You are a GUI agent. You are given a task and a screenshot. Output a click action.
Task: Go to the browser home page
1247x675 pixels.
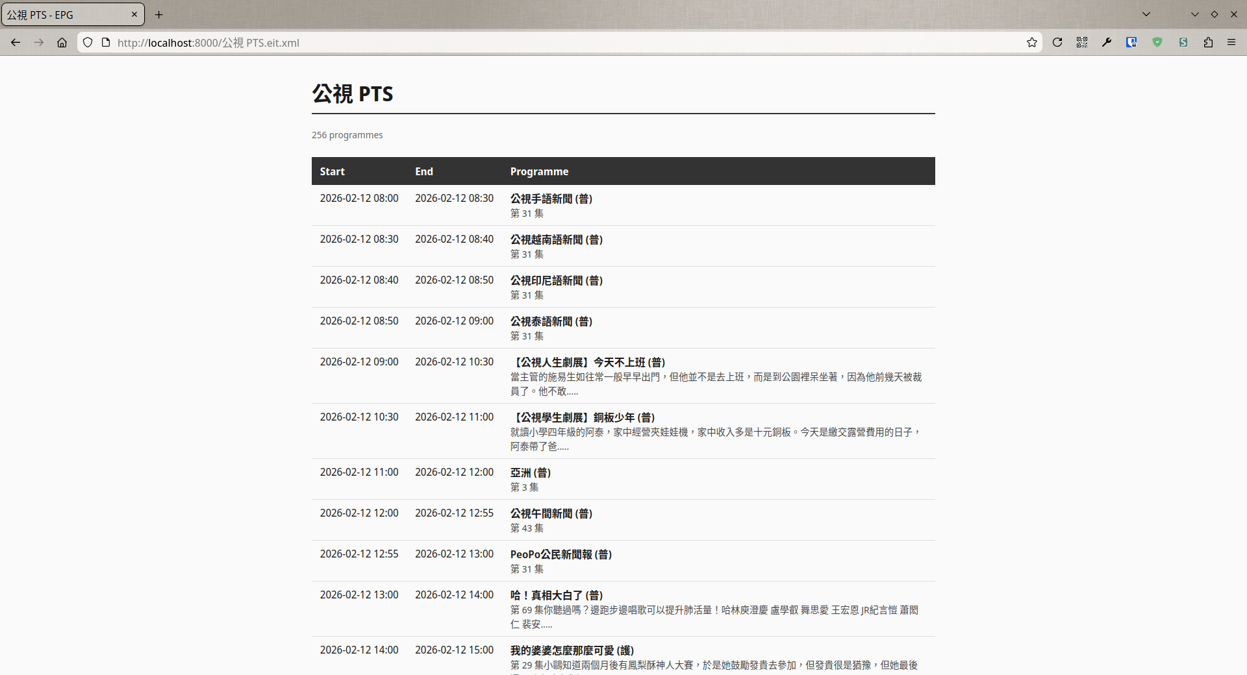[62, 42]
